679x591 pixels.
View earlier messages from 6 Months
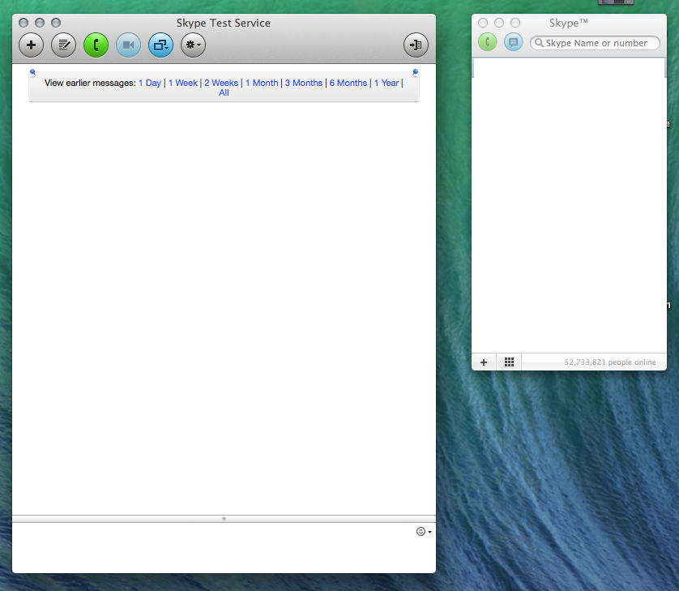point(348,83)
